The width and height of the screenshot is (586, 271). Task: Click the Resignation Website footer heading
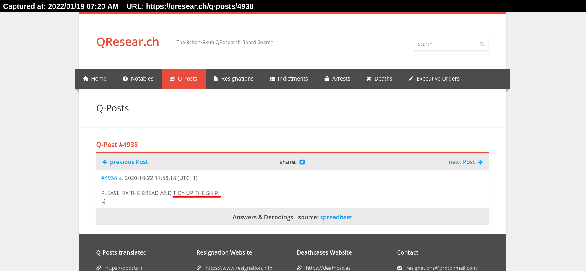224,252
